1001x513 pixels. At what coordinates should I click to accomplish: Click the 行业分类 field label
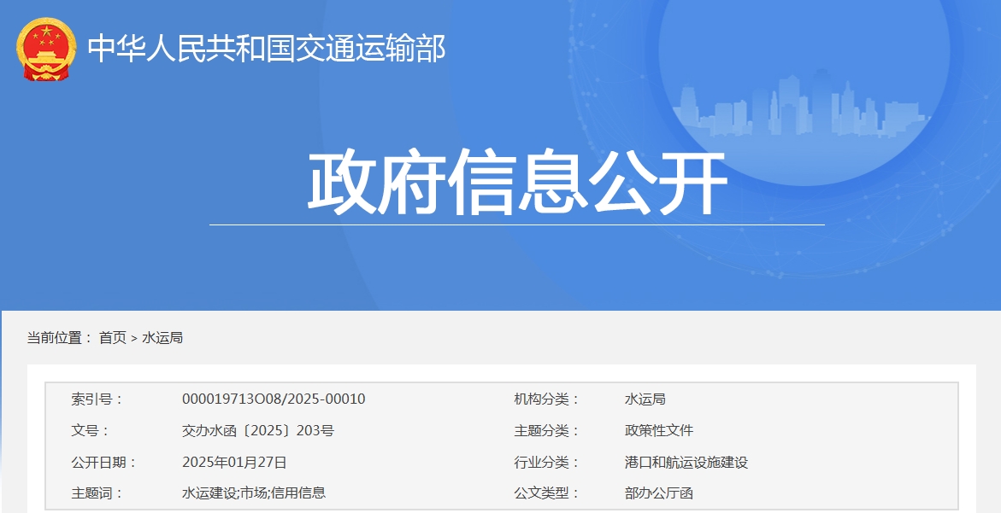coord(545,463)
